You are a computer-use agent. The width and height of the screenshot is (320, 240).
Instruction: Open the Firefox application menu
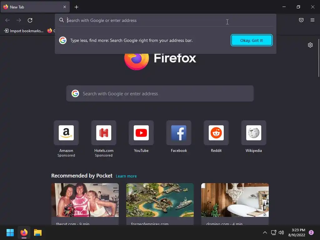tap(312, 20)
